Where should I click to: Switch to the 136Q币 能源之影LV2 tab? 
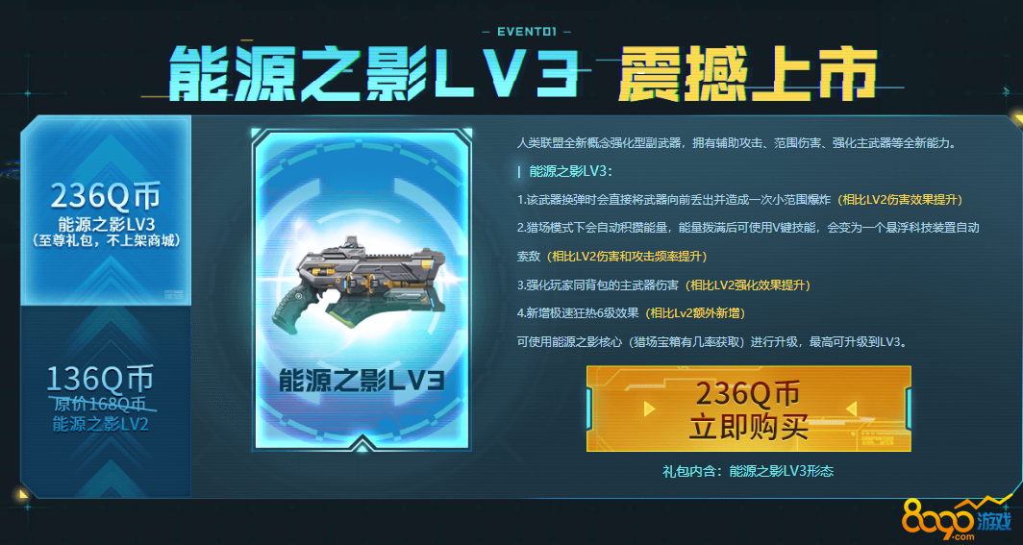tap(106, 401)
